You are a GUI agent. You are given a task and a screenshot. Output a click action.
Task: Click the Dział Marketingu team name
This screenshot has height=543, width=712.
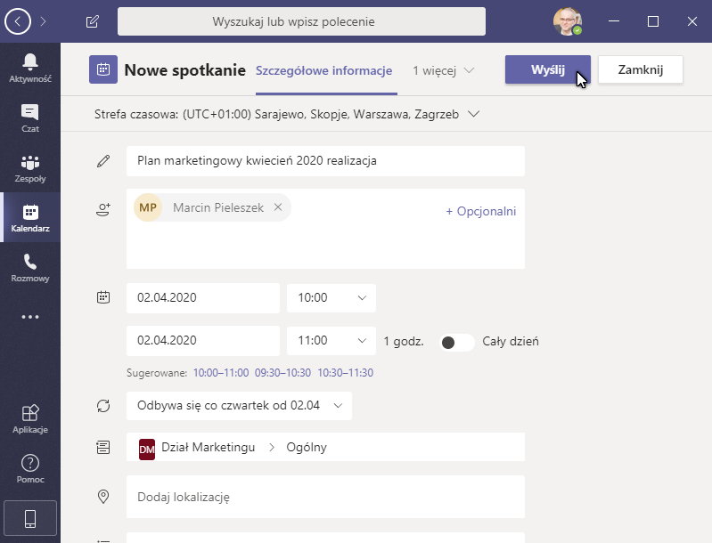pyautogui.click(x=208, y=447)
